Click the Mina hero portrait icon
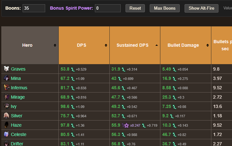The width and height of the screenshot is (232, 146). 6,78
